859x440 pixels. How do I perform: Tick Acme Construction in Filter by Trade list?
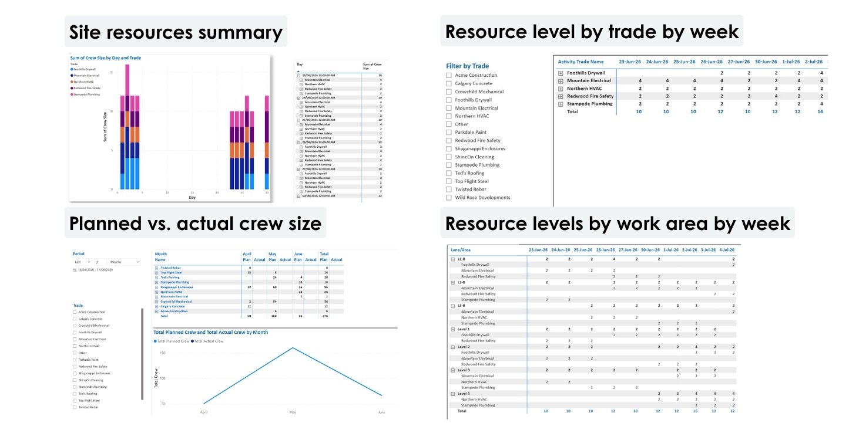[x=449, y=75]
